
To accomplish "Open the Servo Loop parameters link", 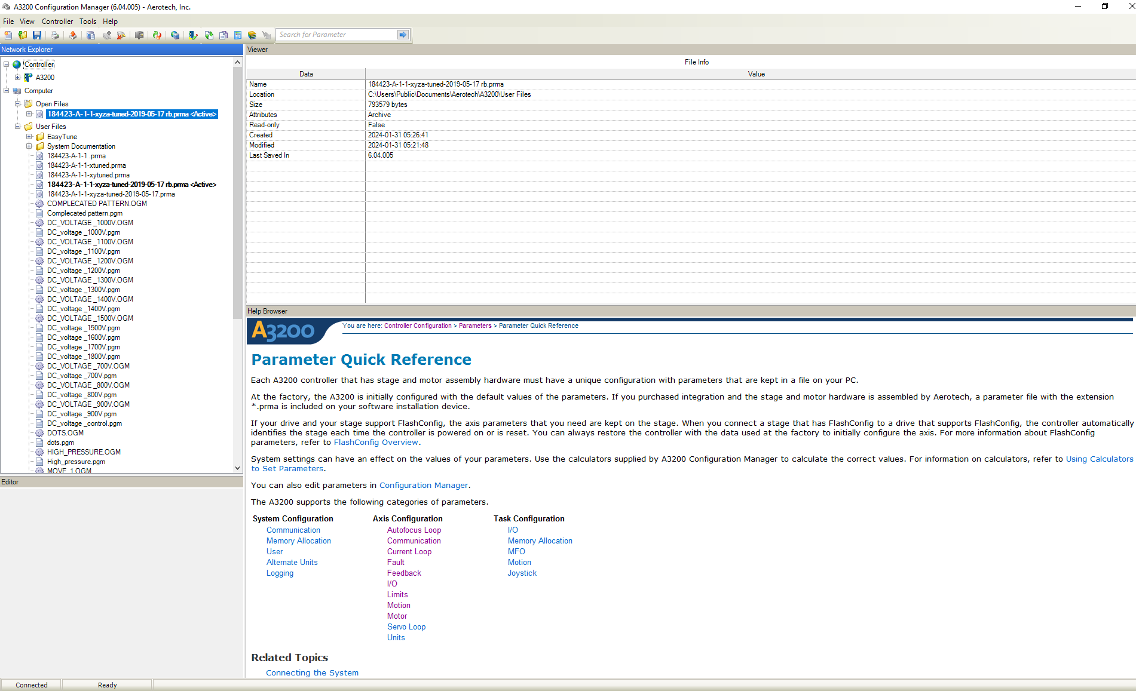I will 406,627.
